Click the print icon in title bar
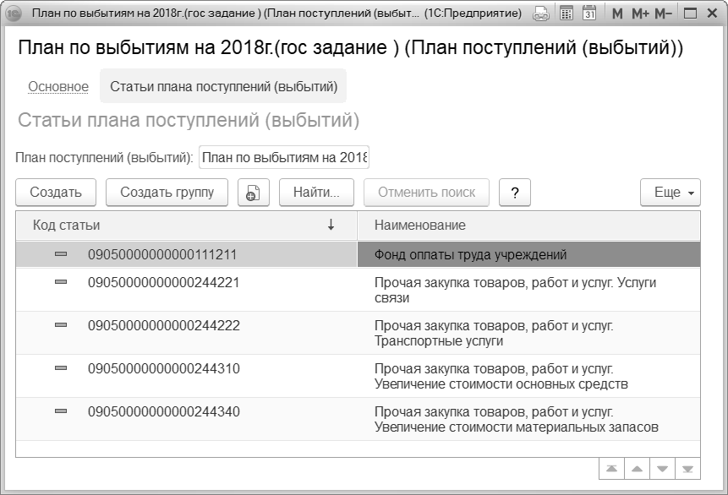Viewport: 728px width, 495px height. (x=541, y=14)
